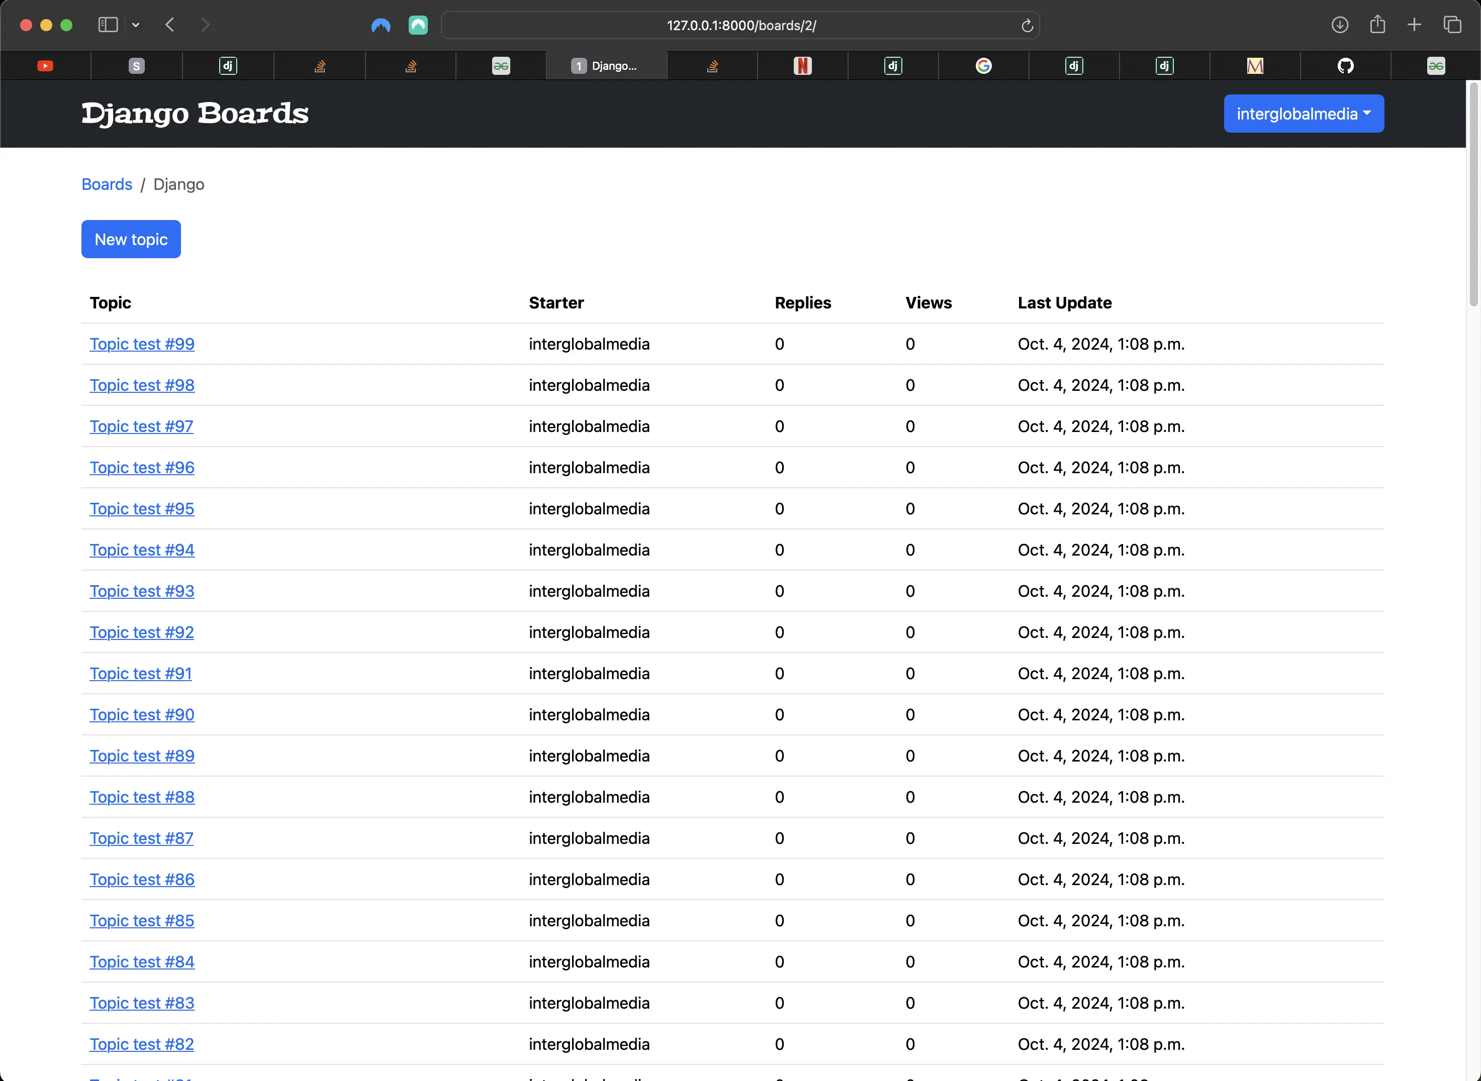Screen dimensions: 1481x1081
Task: Click the Last Update column header
Action: pos(1065,302)
